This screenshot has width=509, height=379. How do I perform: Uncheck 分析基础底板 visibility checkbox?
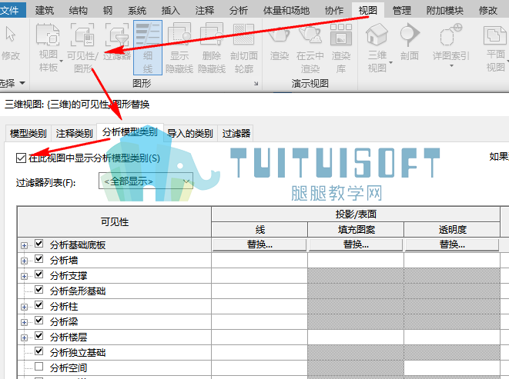point(39,243)
